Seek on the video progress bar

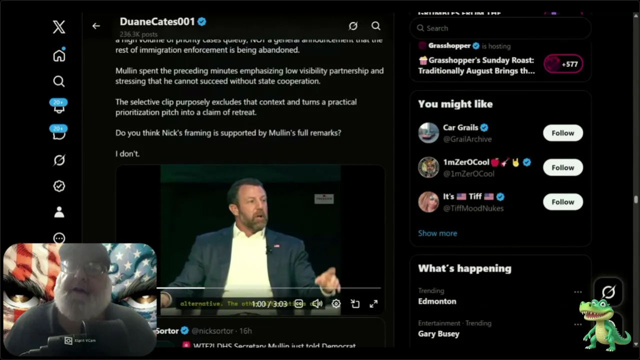(269, 288)
